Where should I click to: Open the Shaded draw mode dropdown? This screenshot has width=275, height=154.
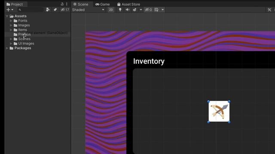coord(88,10)
